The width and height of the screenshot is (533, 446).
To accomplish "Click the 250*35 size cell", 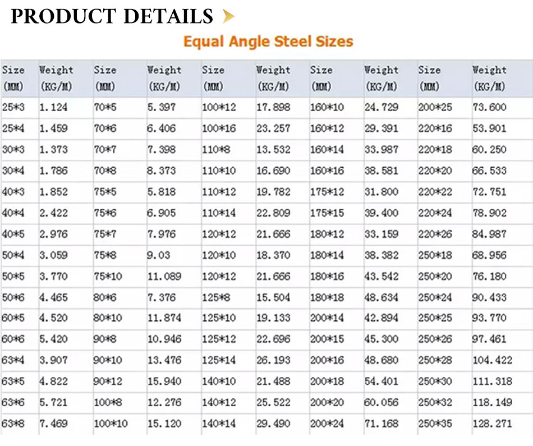I will coord(434,424).
